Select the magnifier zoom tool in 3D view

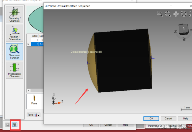pyautogui.click(x=168, y=14)
